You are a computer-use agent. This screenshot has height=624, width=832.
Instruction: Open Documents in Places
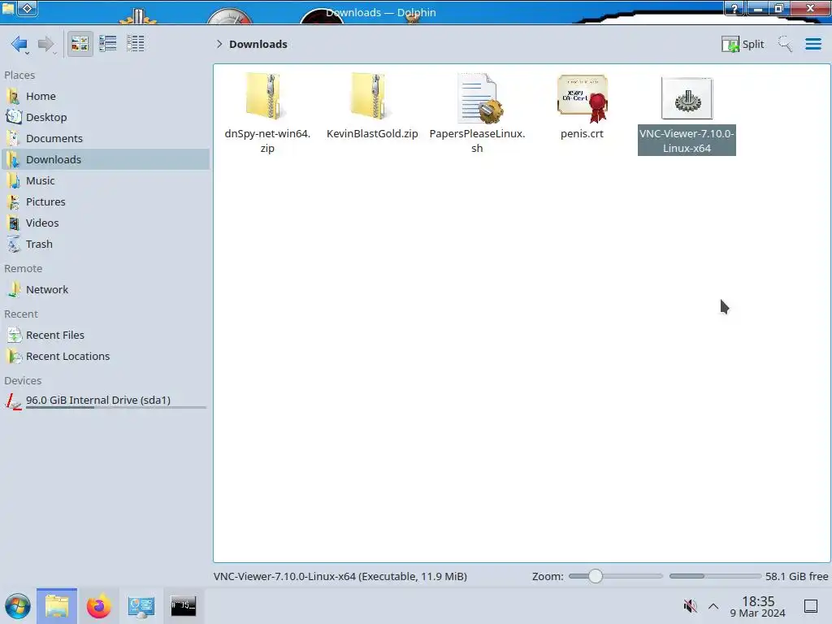pyautogui.click(x=106, y=138)
